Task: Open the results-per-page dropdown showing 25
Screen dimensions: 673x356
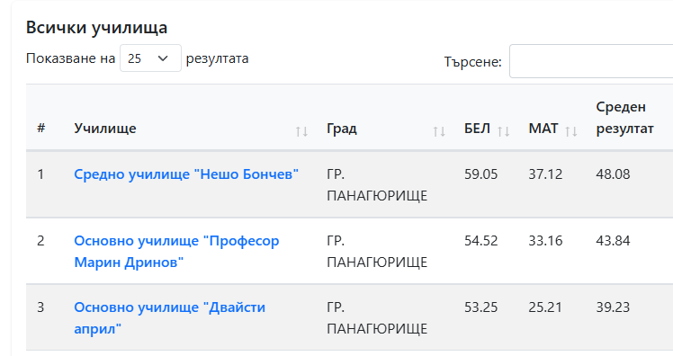Action: [150, 58]
